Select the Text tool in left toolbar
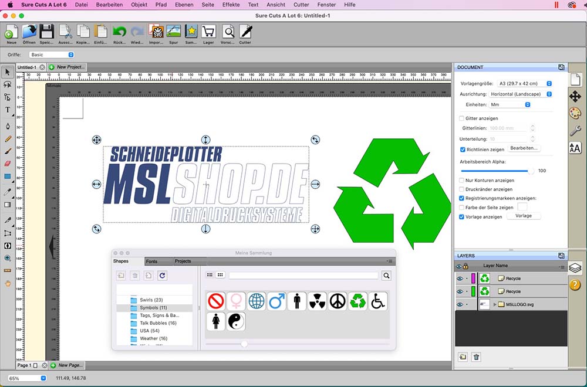587x387 pixels. point(8,110)
